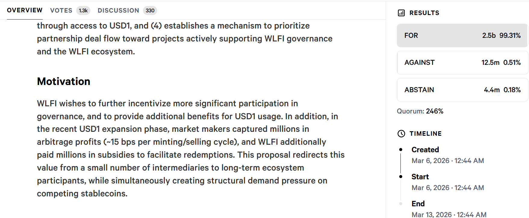Screen dimensions: 529x218
Task: Click the Motivation section heading
Action: (63, 81)
